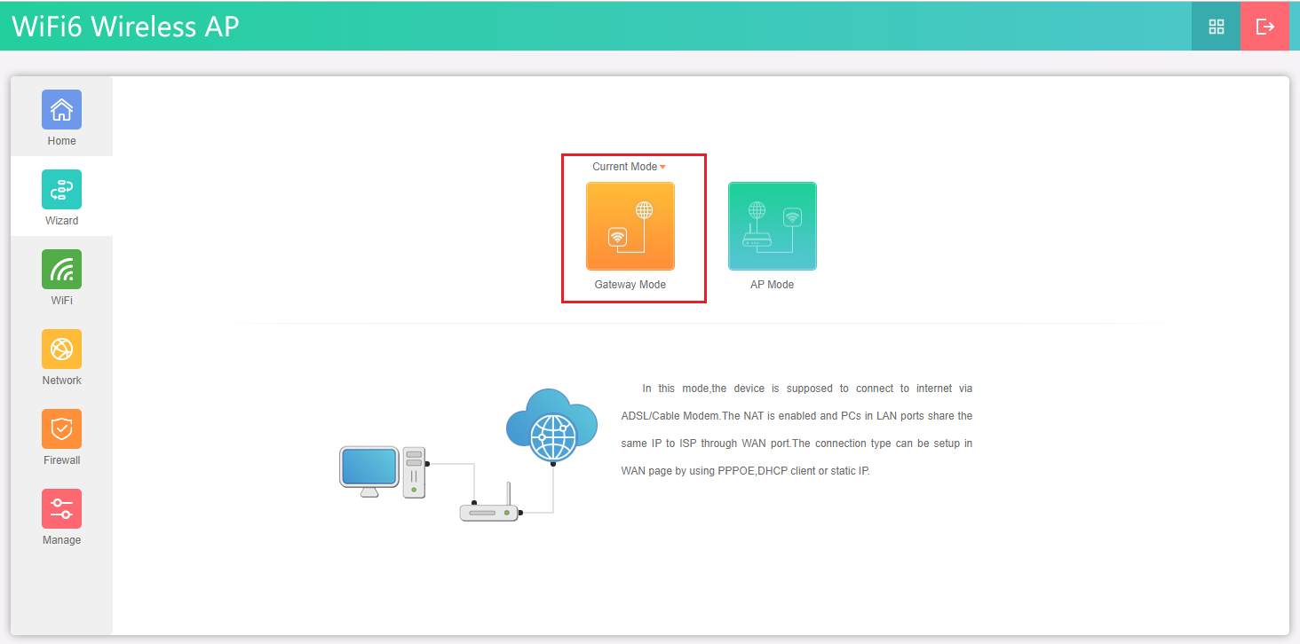Click the "Home" text in the sidebar
Screen dimensions: 1300x644
pos(61,141)
